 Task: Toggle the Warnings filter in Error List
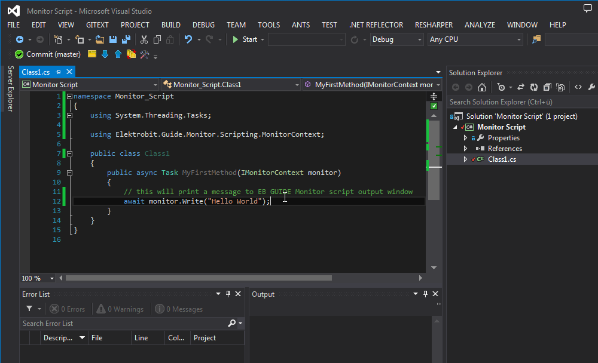tap(120, 309)
